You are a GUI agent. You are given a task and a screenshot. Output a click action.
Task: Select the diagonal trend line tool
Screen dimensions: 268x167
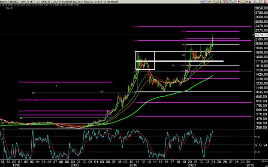(231, 2)
